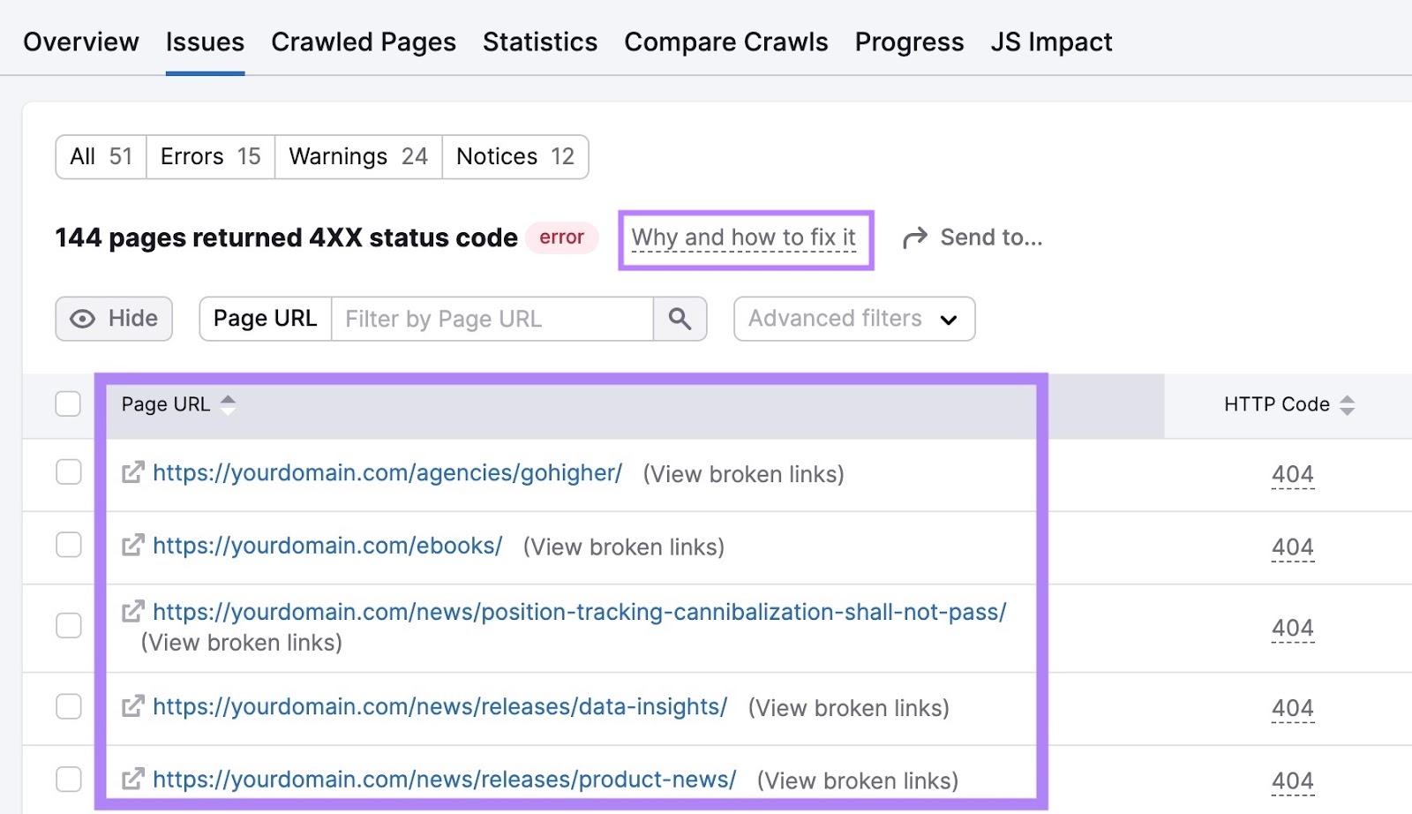Image resolution: width=1412 pixels, height=814 pixels.
Task: Open the Page URL filter type selector
Action: click(x=265, y=319)
